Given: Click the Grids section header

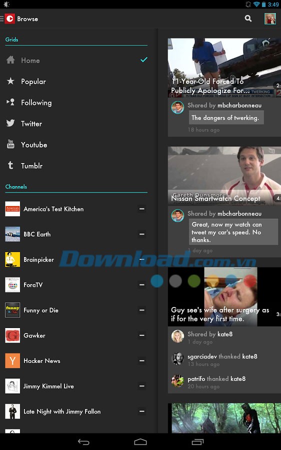Looking at the screenshot, I should (12, 39).
